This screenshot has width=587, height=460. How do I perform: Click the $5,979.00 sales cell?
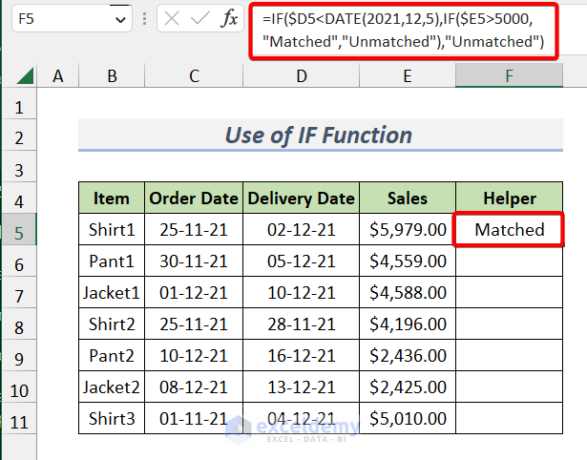(408, 230)
